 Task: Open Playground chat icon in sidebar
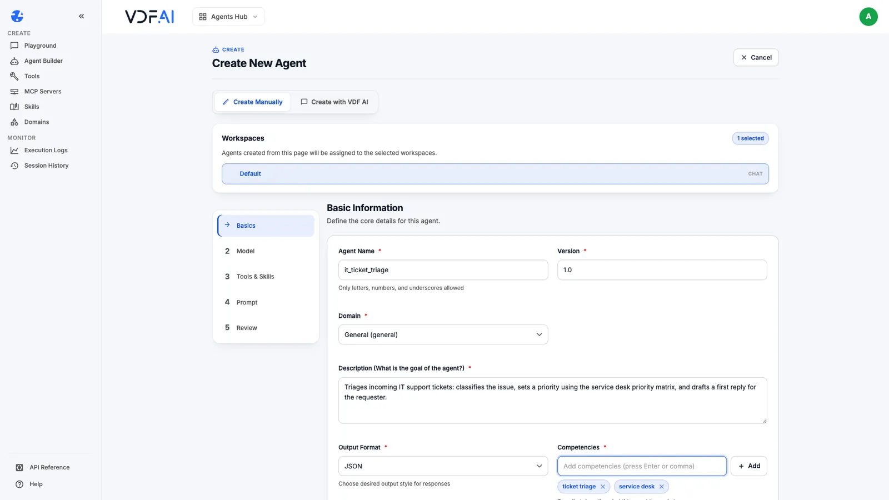[x=14, y=46]
